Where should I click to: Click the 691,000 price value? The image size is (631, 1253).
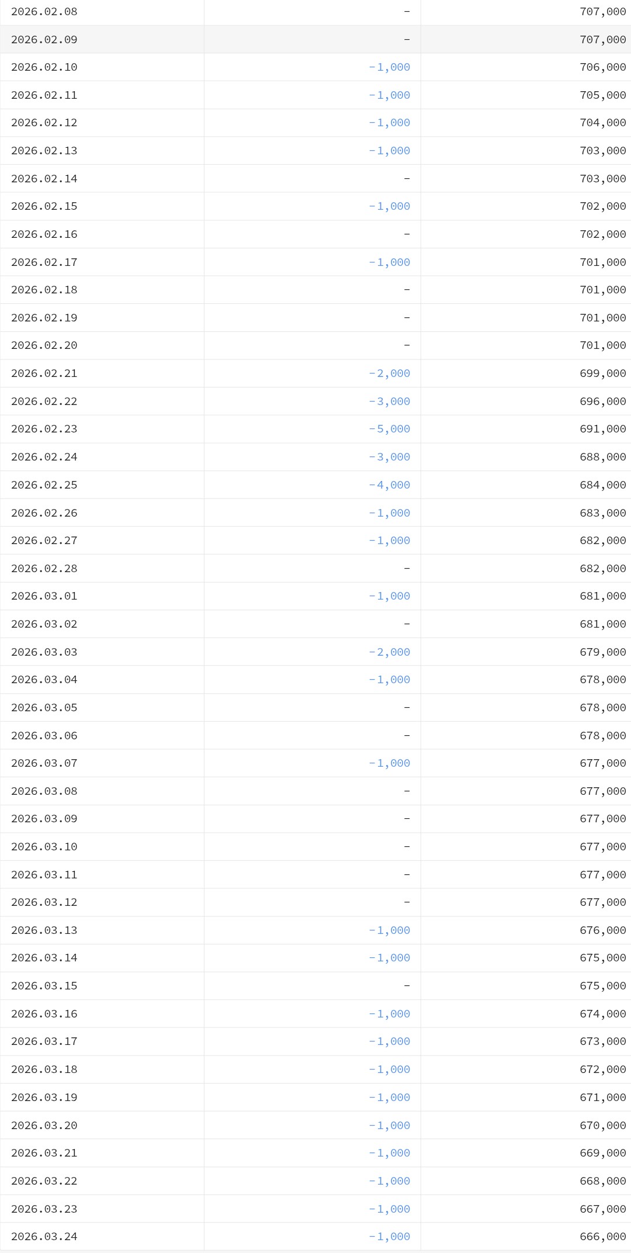click(x=602, y=429)
